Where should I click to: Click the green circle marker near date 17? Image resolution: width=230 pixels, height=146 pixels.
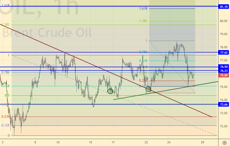[110, 91]
